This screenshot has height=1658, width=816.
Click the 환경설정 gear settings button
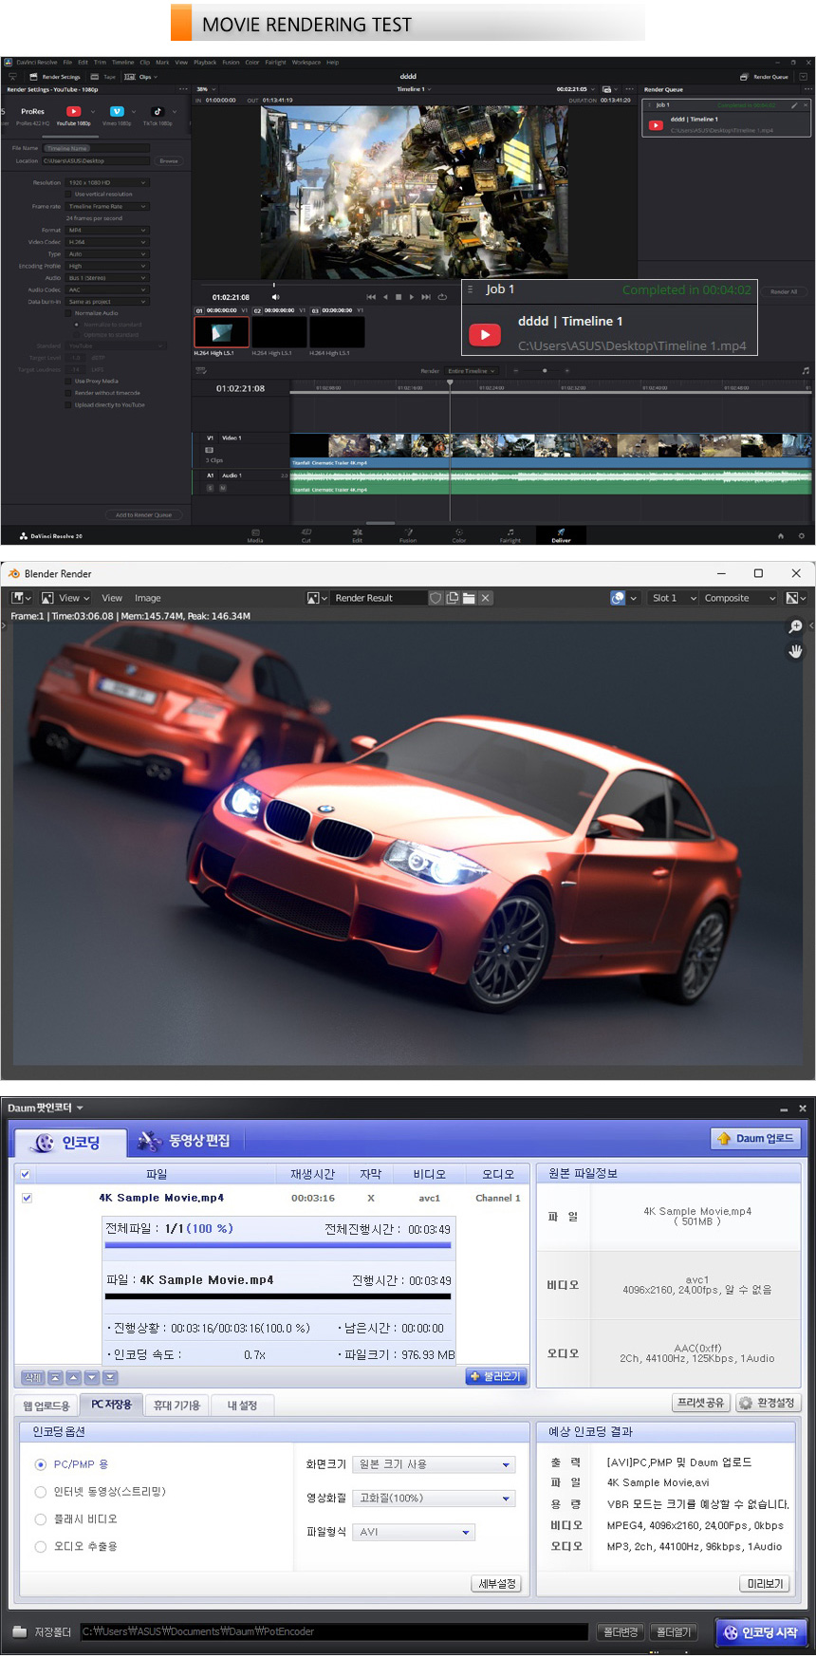(x=768, y=1403)
